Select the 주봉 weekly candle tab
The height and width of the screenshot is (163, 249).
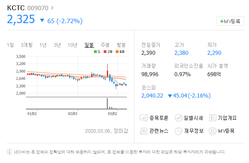pyautogui.click(x=105, y=45)
